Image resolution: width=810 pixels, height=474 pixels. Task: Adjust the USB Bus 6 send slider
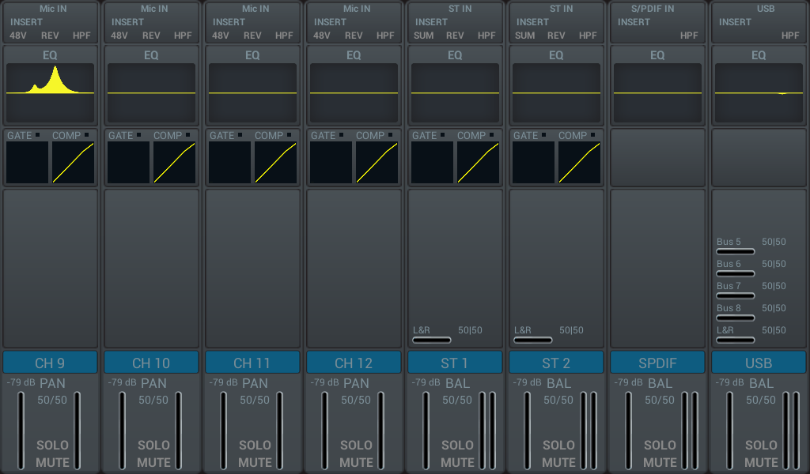(x=736, y=274)
